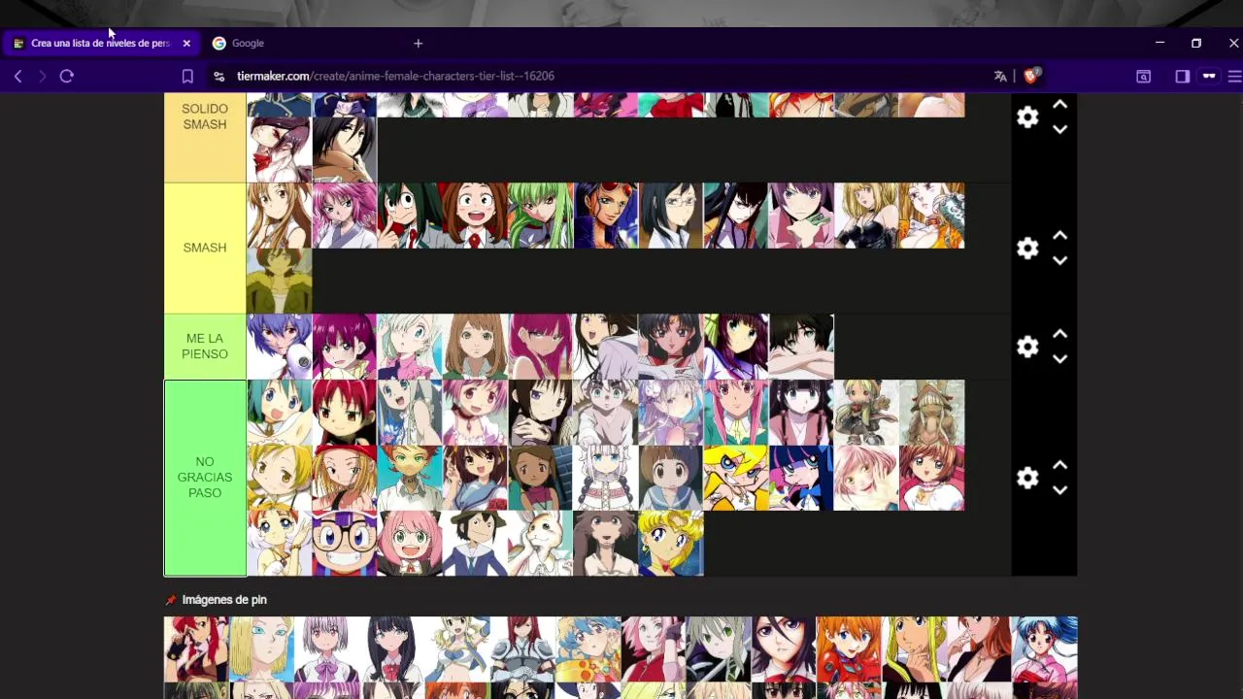Image resolution: width=1243 pixels, height=699 pixels.
Task: Move NO GRACIAS PASO row up
Action: pos(1060,465)
